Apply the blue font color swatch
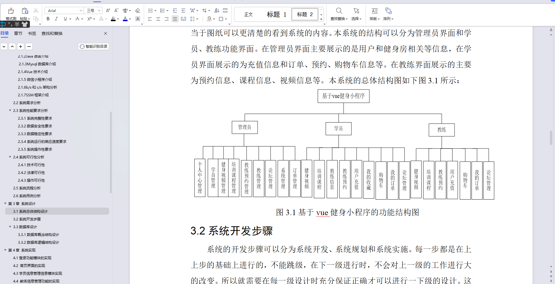 125,19
